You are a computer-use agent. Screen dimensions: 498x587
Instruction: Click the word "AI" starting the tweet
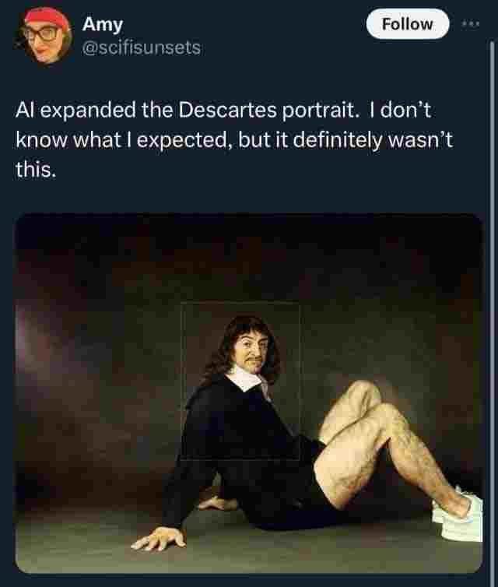25,111
